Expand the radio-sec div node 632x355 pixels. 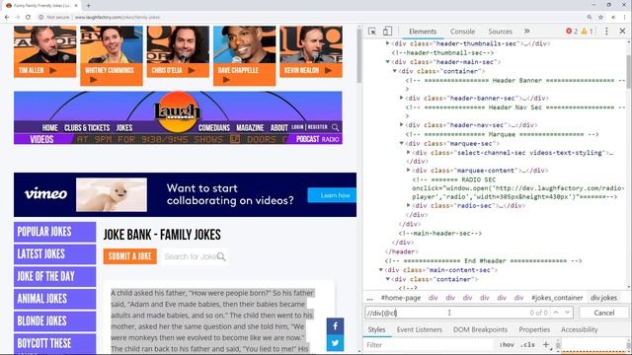(408, 205)
